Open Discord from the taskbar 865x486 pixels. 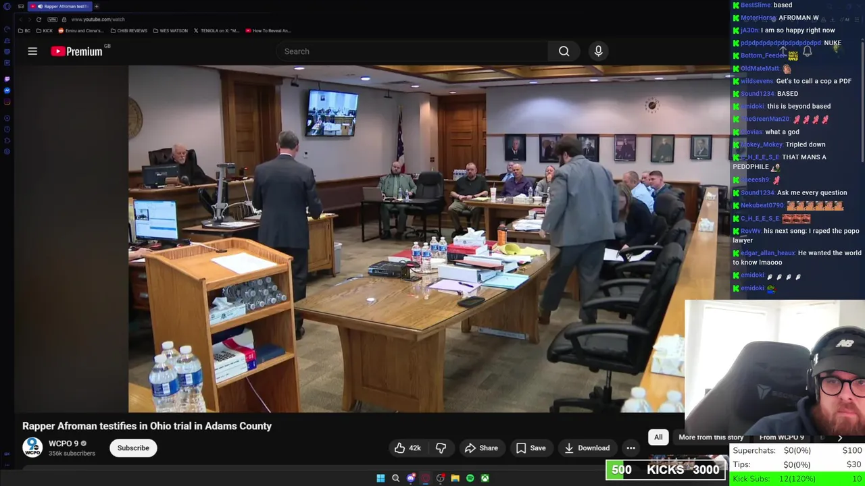pos(410,478)
